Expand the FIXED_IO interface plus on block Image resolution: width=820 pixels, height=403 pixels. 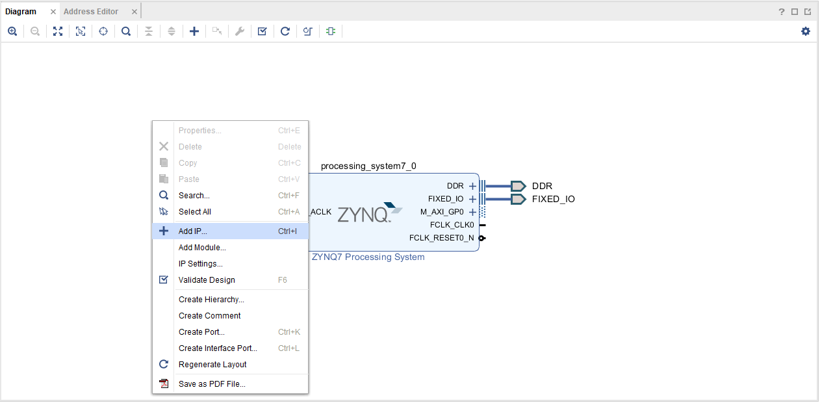(472, 200)
